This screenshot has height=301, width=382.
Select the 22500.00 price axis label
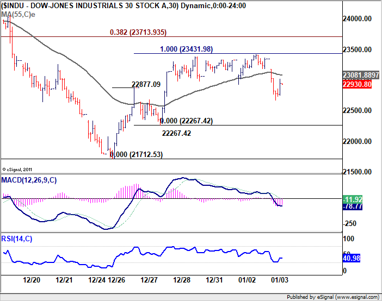pyautogui.click(x=357, y=110)
